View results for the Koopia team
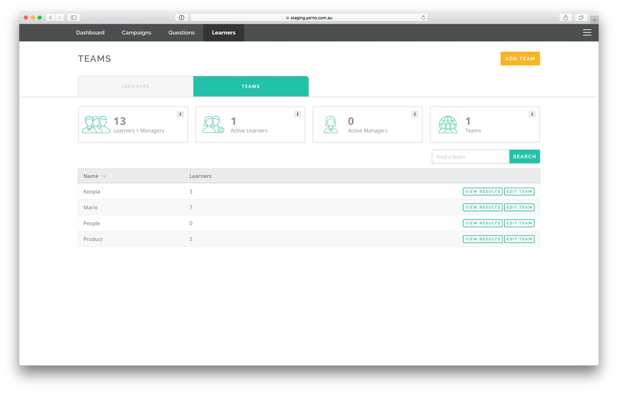The height and width of the screenshot is (393, 618). point(483,192)
